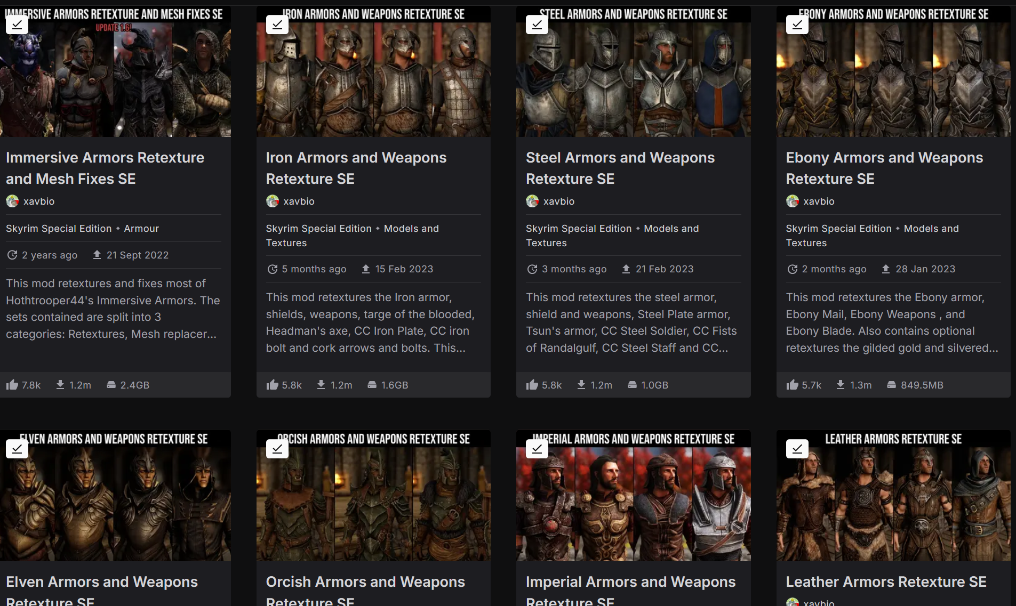
Task: Open the 'Elven Armors and Weapons' mod title
Action: (x=102, y=591)
